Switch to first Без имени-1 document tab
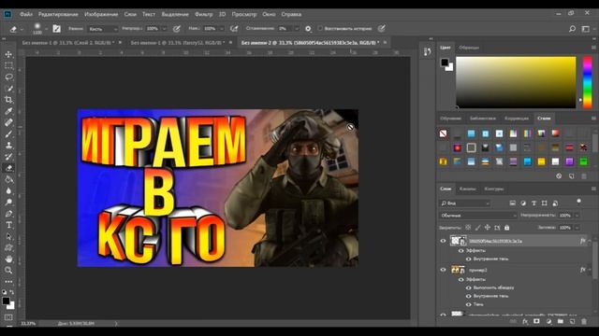Screen dimensions: 599x336 [x=68, y=43]
